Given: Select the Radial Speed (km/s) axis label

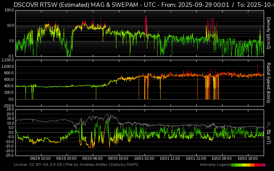Looking at the screenshot, I should [x=268, y=83].
